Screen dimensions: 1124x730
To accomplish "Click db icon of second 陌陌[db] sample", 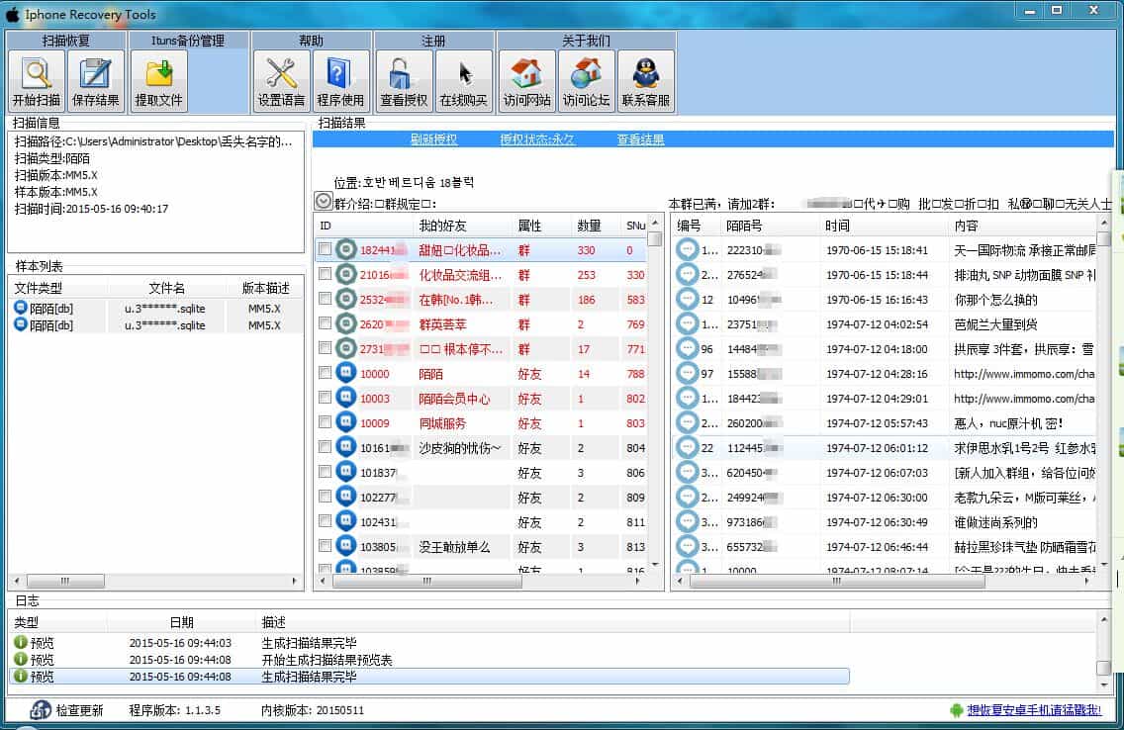I will 21,324.
